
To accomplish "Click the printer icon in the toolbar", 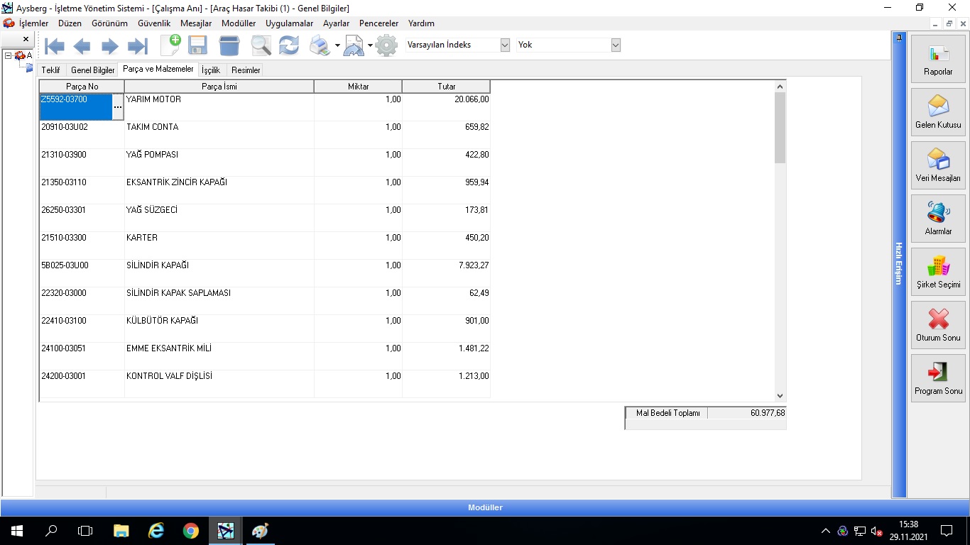I will pyautogui.click(x=320, y=45).
